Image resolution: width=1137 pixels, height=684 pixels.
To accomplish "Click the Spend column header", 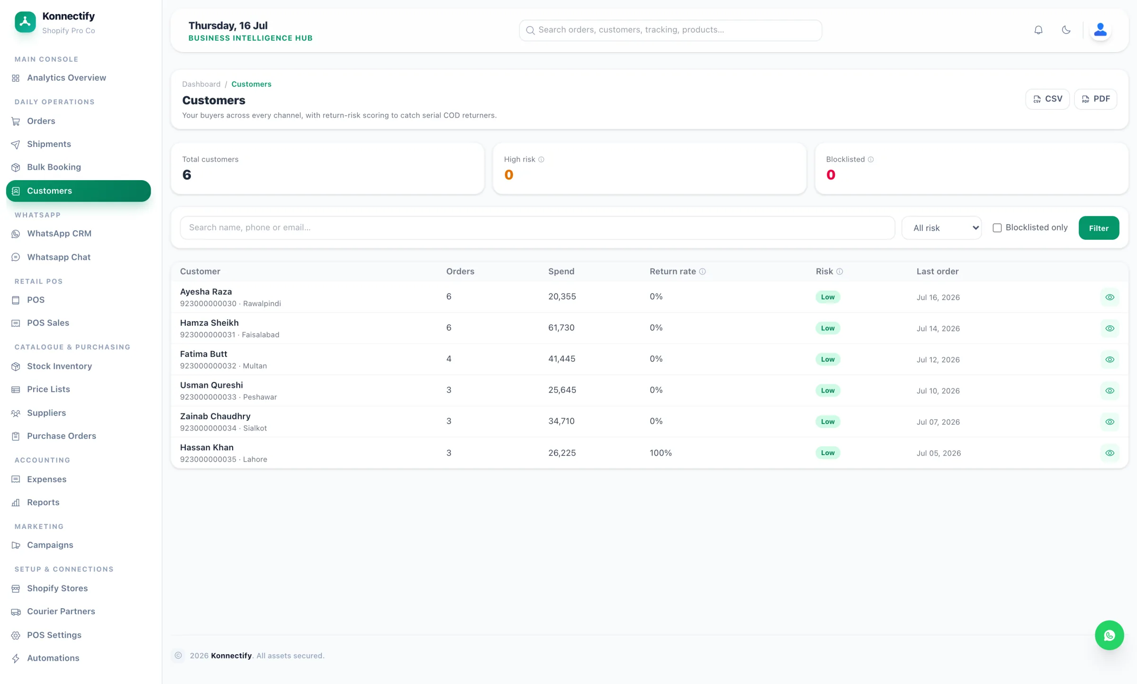I will click(x=561, y=272).
